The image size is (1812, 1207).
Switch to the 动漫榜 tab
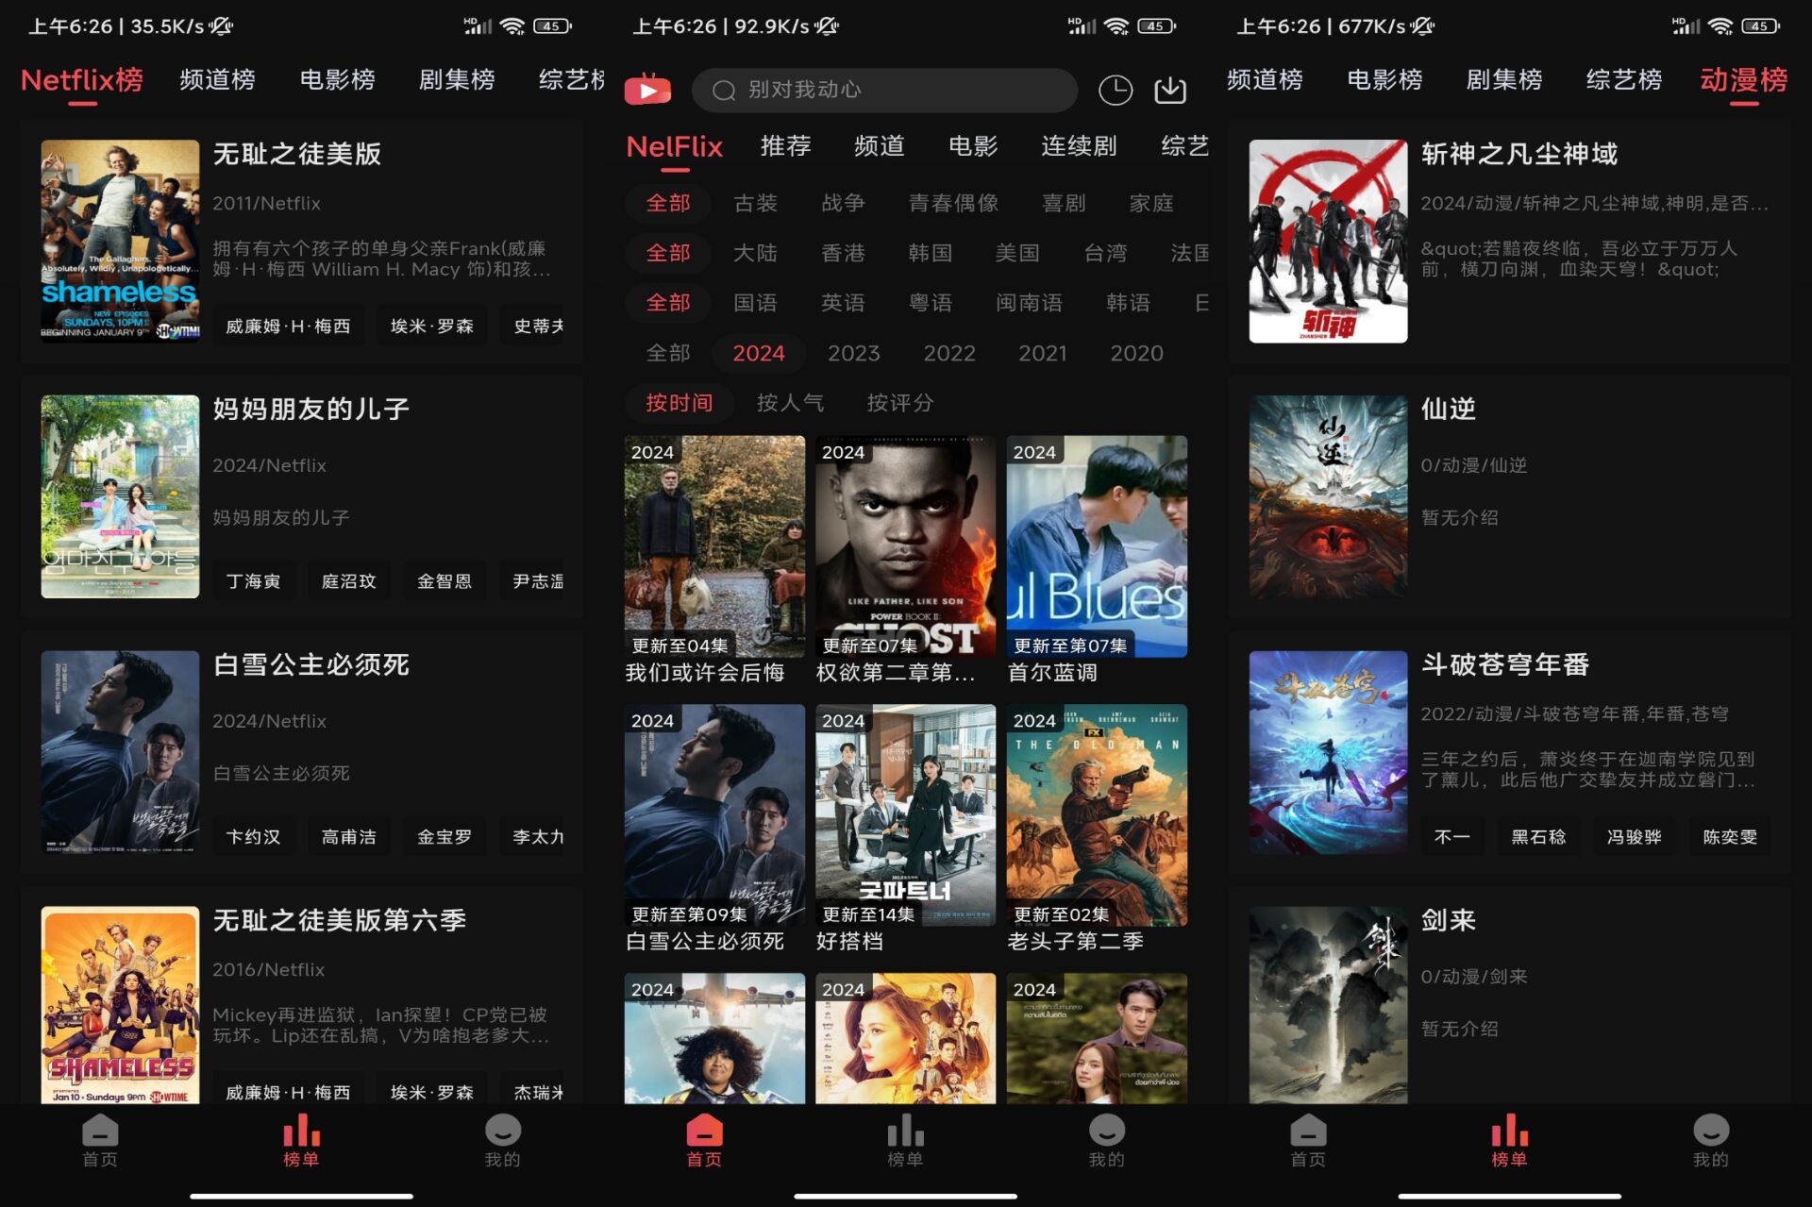[x=1745, y=80]
